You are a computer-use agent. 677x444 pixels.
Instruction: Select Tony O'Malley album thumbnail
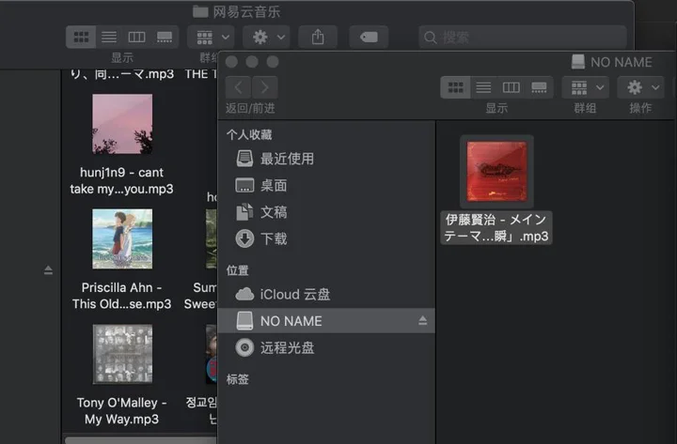pyautogui.click(x=122, y=354)
